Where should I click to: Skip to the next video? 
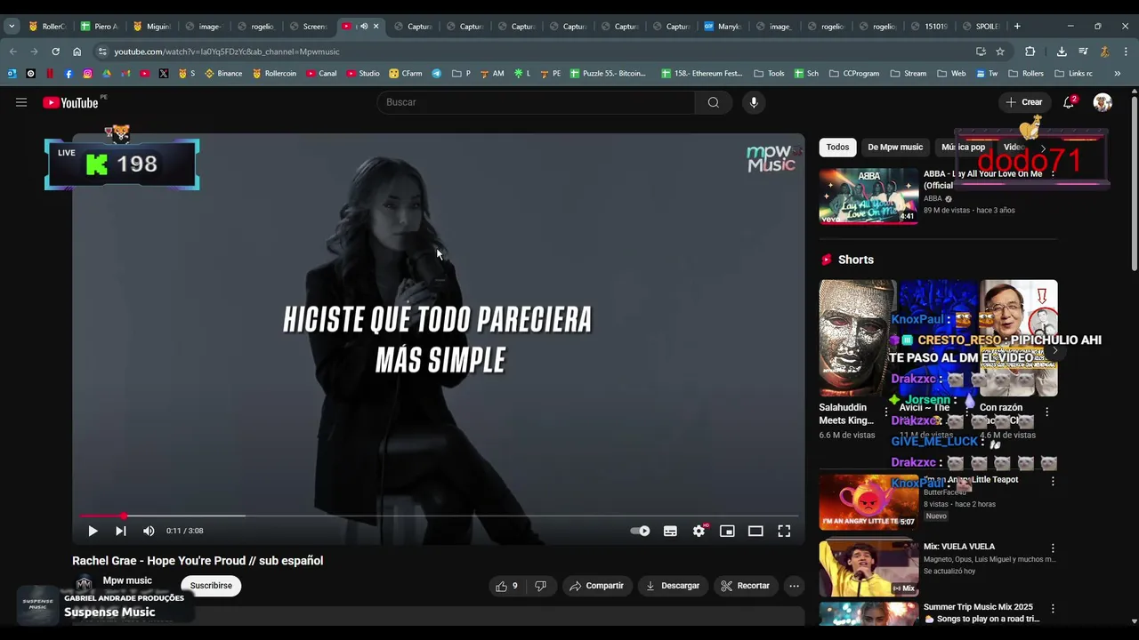(120, 531)
